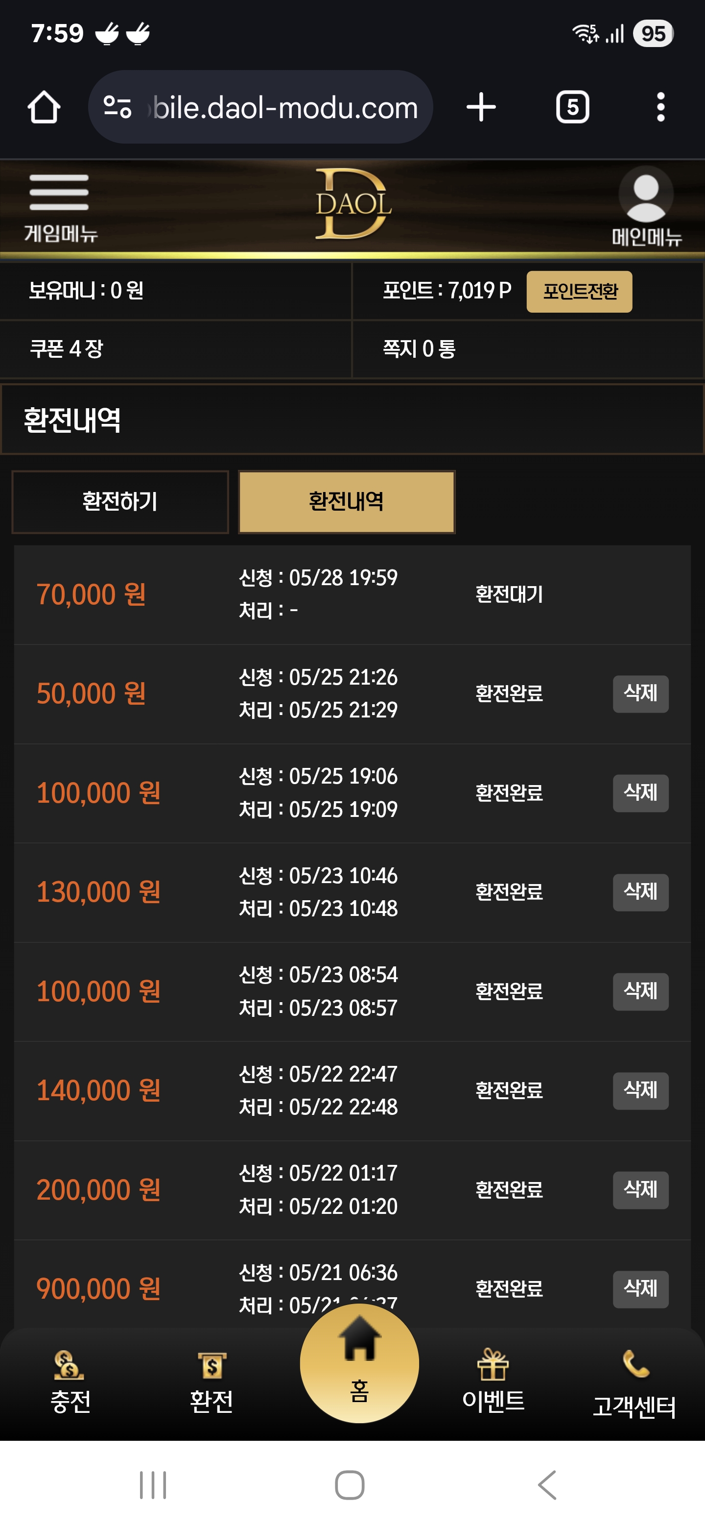Go to browser home page icon
The image size is (705, 1529).
coord(44,107)
